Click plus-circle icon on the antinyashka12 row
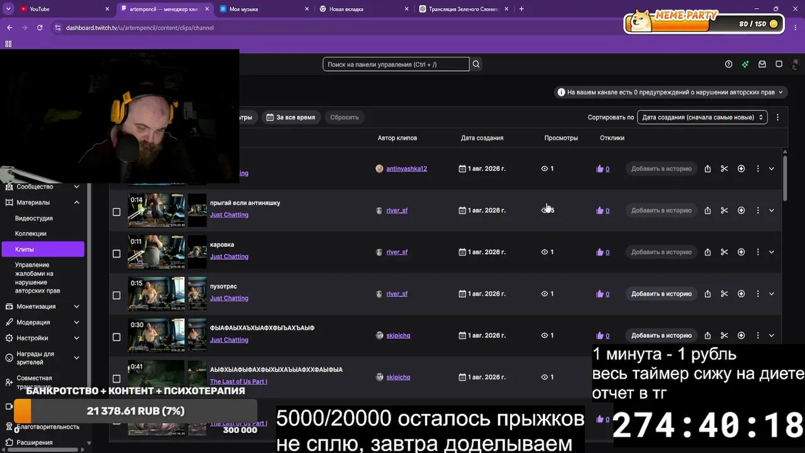Viewport: 805px width, 453px height. tap(741, 169)
